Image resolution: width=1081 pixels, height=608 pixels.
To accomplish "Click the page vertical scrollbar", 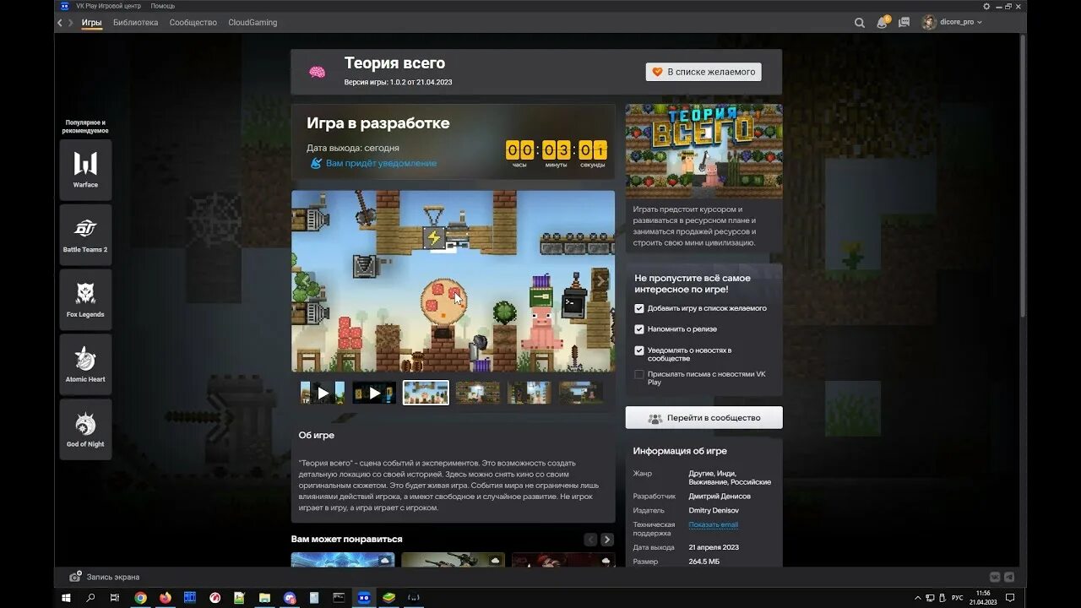I will click(x=1023, y=177).
